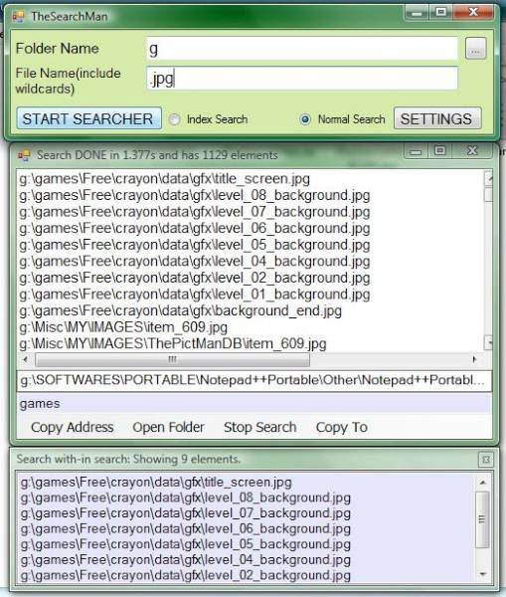Click the TheSearchMan title bar app icon
506x597 pixels.
[18, 16]
